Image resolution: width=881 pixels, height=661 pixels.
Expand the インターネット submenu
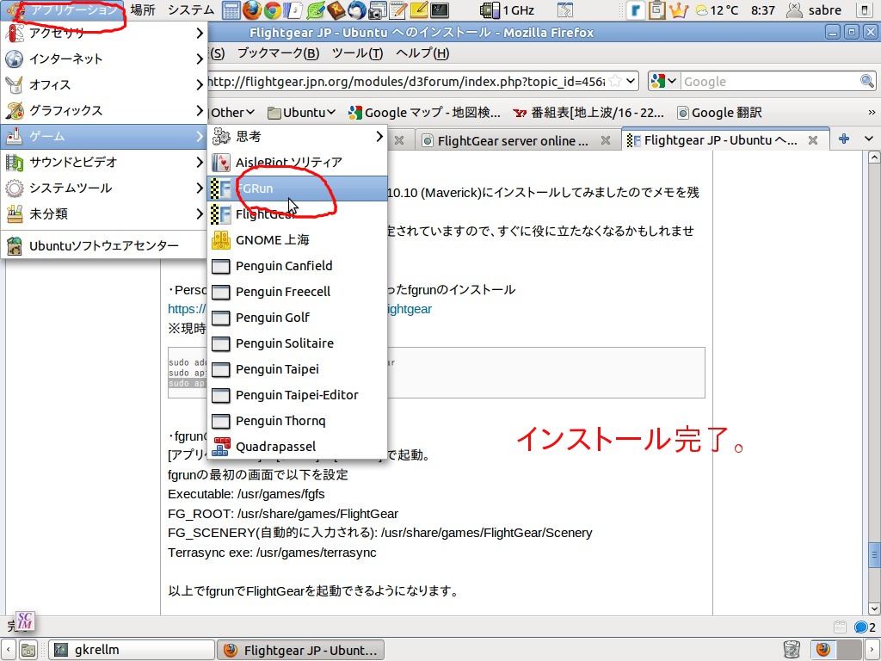(104, 59)
